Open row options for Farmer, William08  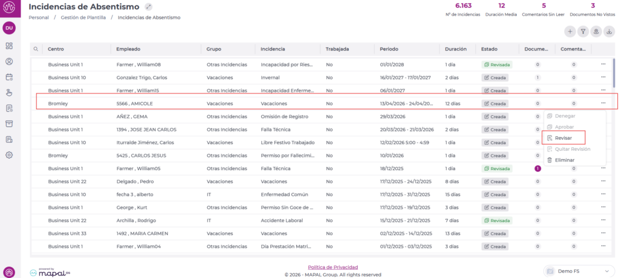pos(603,65)
